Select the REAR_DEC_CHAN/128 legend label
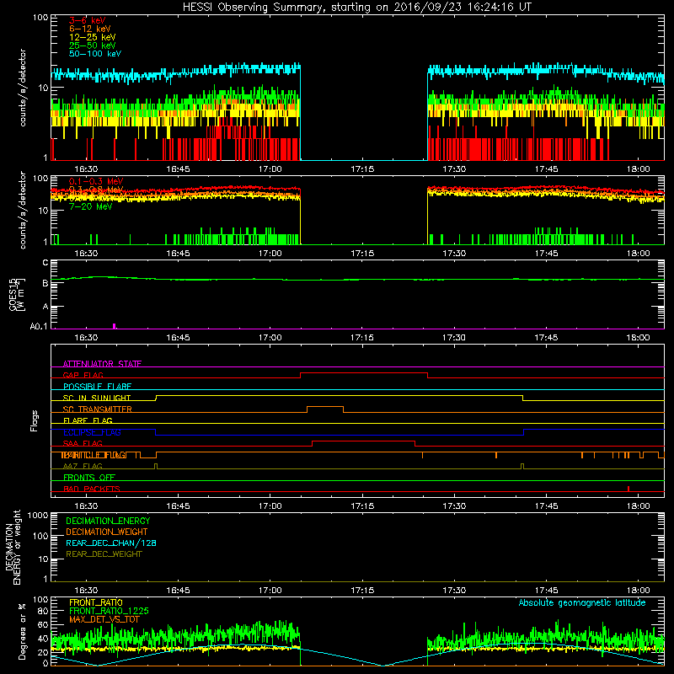This screenshot has height=674, width=674. [111, 543]
